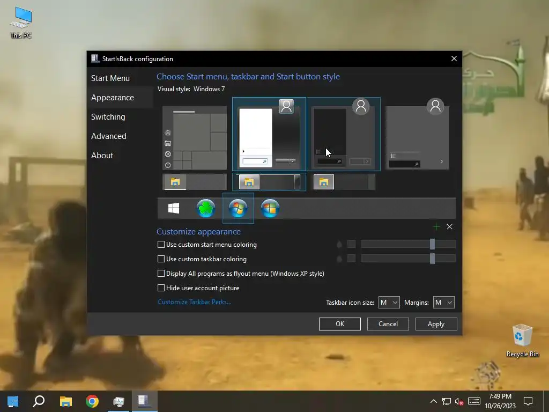This screenshot has height=412, width=549.
Task: Select the Recycle Bin desktop icon
Action: coord(522,341)
